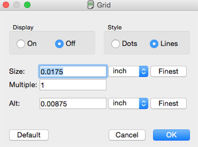Click the Grid window title text
The height and width of the screenshot is (147, 198).
104,5
